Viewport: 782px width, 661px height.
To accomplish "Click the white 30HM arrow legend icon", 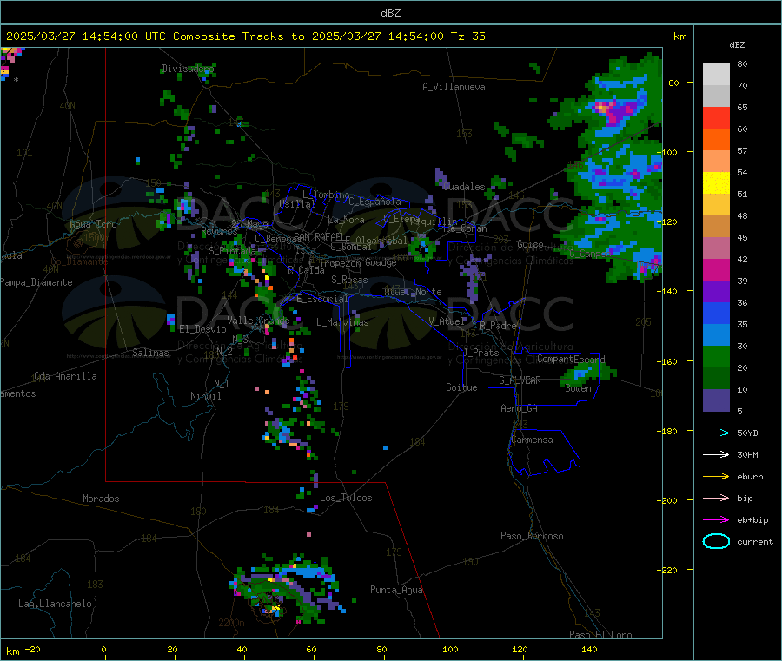I will (x=716, y=454).
